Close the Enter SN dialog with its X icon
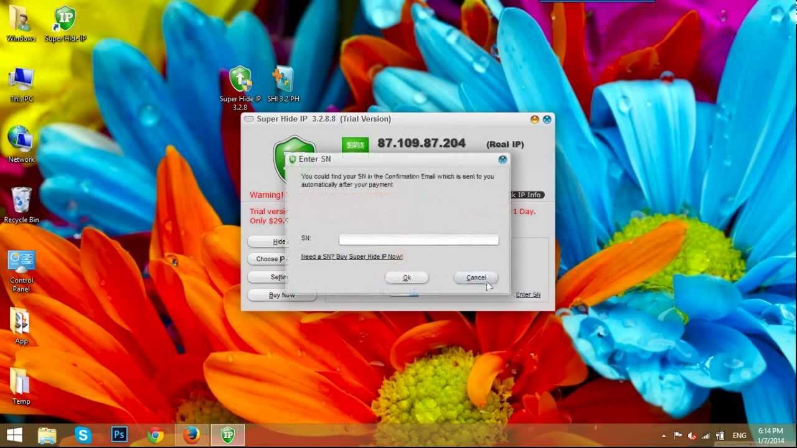Image resolution: width=797 pixels, height=448 pixels. tap(502, 159)
